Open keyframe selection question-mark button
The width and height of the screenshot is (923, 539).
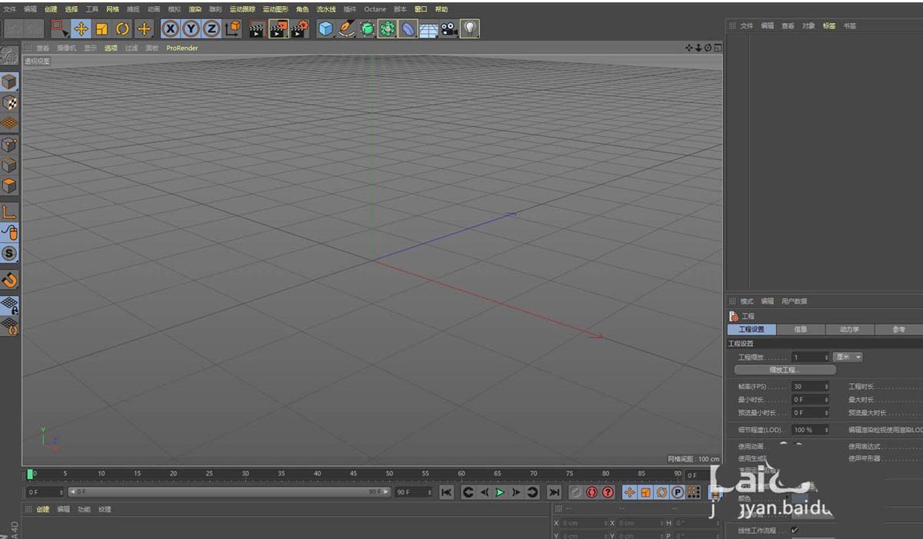pyautogui.click(x=608, y=492)
